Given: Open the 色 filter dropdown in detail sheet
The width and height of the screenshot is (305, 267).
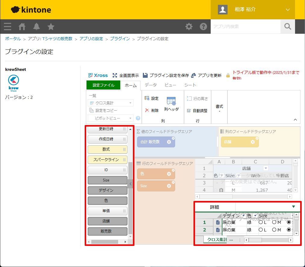Looking at the screenshot, I should pyautogui.click(x=255, y=216).
